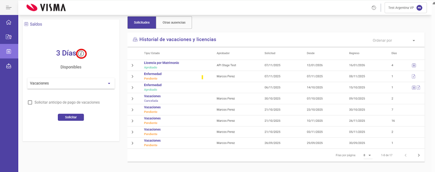Expand the Licencia por Matrimonio row

click(x=132, y=65)
